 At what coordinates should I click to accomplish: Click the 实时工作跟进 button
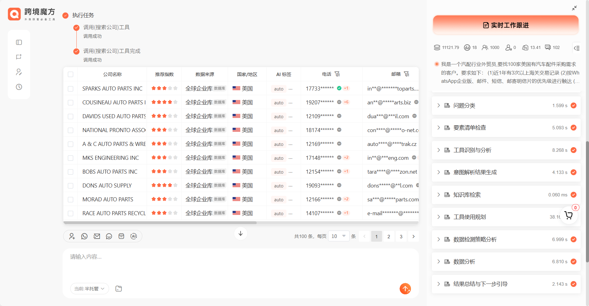point(506,25)
